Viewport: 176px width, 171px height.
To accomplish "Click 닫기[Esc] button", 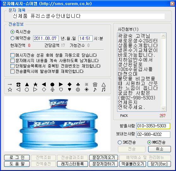I will coord(159,164).
